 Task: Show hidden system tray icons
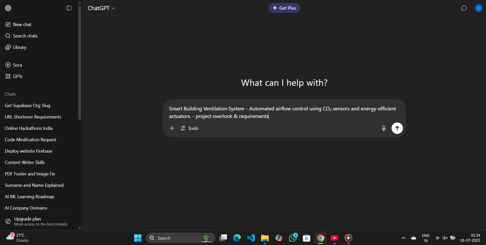click(x=403, y=238)
